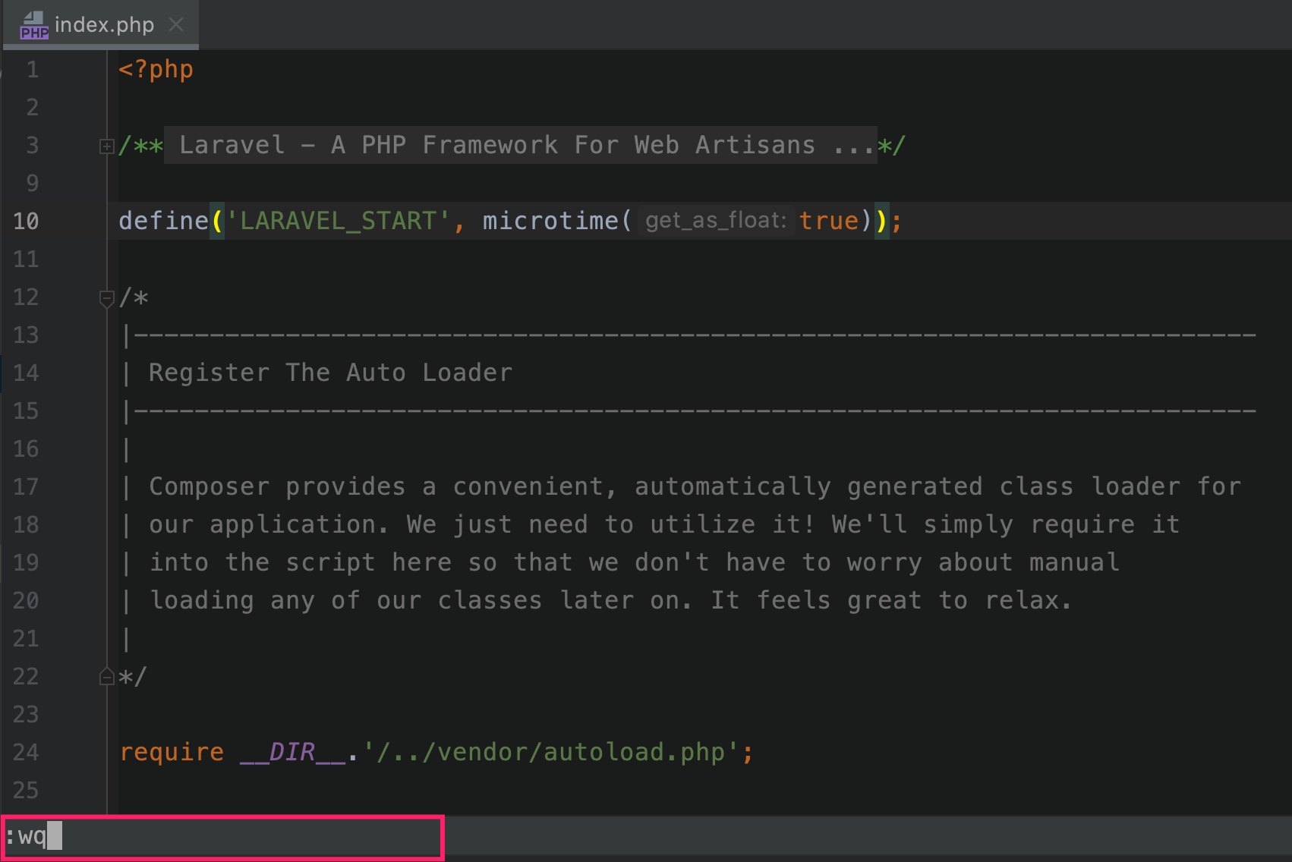Click line number 17 in the gutter
Screen dimensions: 1292x862
pyautogui.click(x=26, y=486)
